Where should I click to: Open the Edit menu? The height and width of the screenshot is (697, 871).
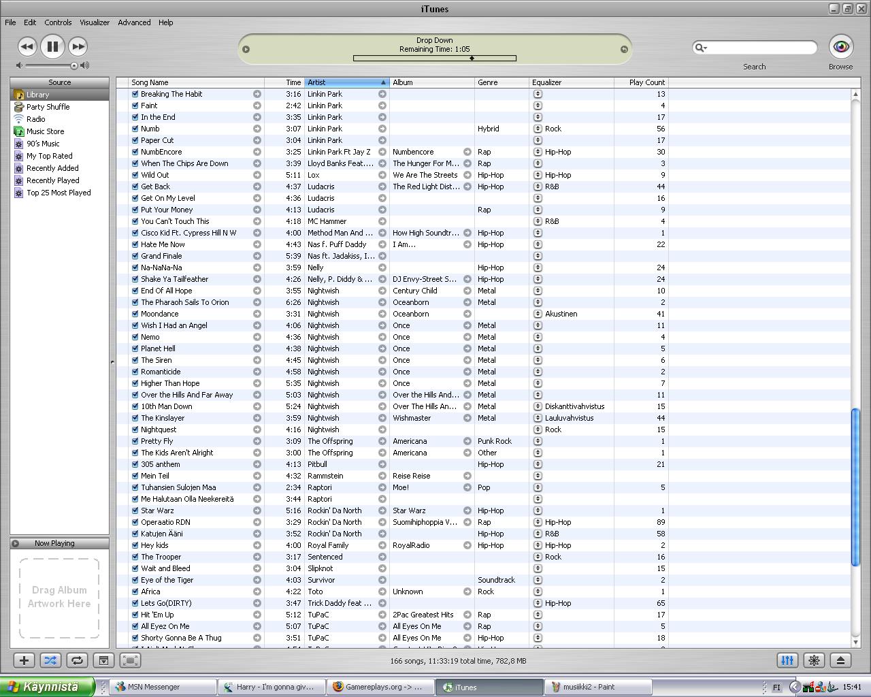(30, 22)
